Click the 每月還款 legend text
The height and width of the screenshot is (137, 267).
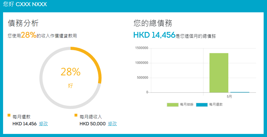click(216, 105)
